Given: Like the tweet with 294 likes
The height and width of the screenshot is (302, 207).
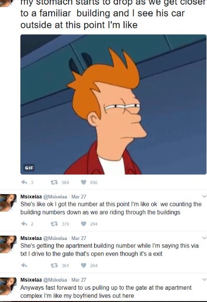Looking at the screenshot, I should 83,223.
